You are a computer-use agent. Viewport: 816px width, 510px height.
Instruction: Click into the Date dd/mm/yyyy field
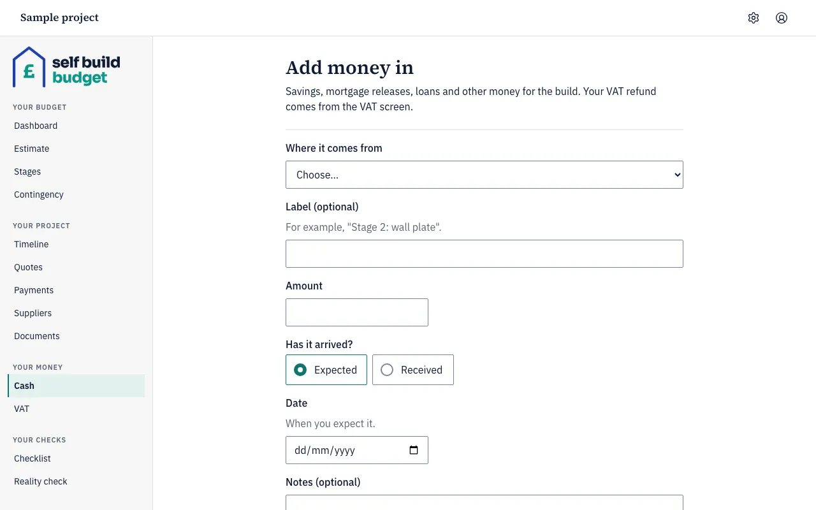[357, 450]
